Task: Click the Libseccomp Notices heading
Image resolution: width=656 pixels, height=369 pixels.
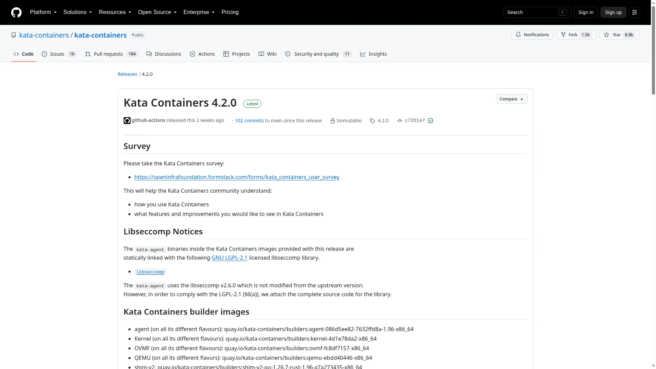Action: (163, 231)
